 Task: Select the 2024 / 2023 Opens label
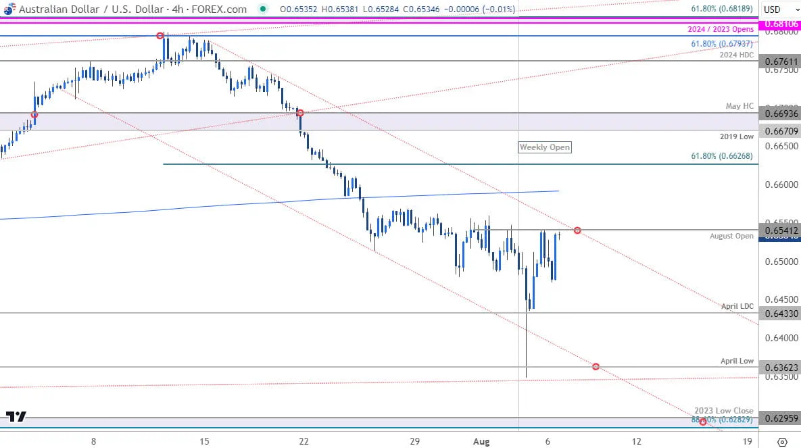(x=721, y=29)
